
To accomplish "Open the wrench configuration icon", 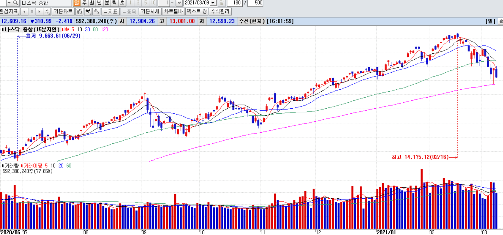I will [x=96, y=11].
